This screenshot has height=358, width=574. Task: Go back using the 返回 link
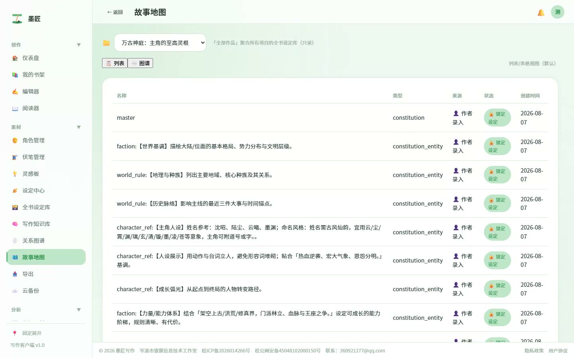coord(115,12)
